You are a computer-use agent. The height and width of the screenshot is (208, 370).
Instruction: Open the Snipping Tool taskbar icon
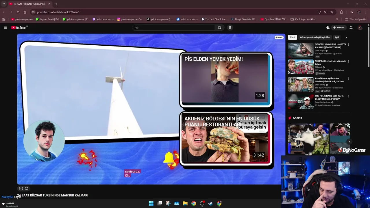pyautogui.click(x=168, y=203)
